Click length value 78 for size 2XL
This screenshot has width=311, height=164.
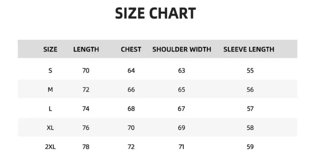coord(86,147)
